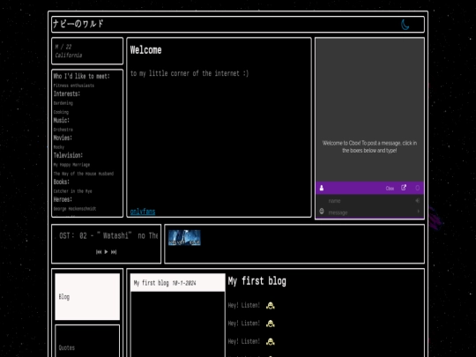The image size is (476, 357).
Task: Click the 'My first blog' post heading
Action: pyautogui.click(x=257, y=281)
